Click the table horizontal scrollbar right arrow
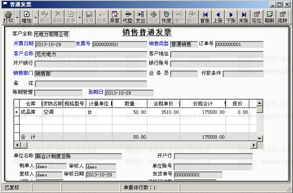 pos(254,145)
